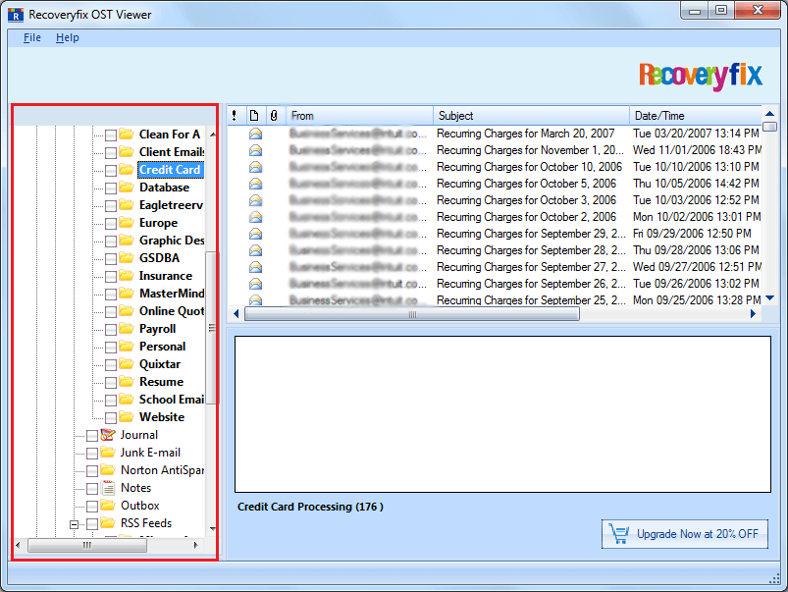
Task: Check the Journal folder checkbox
Action: pos(92,435)
